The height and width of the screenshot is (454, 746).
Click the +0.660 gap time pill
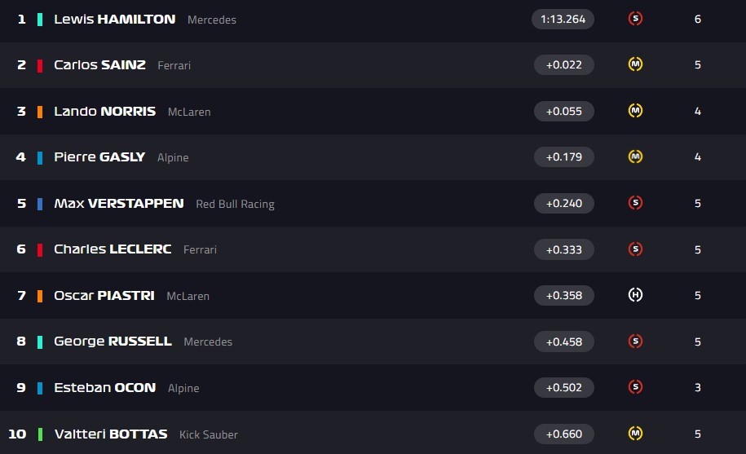pos(563,434)
